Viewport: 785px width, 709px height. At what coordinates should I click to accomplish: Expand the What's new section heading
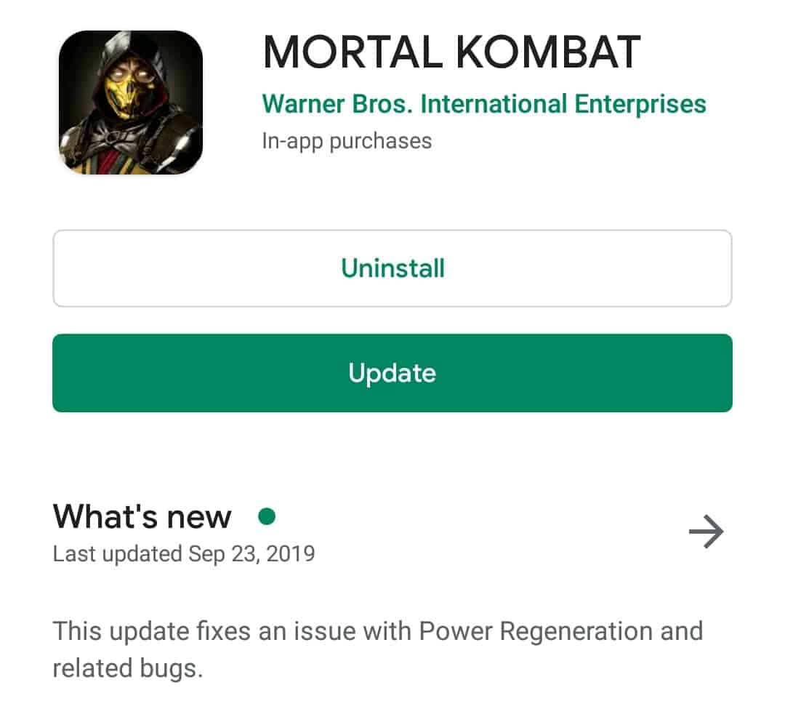pos(142,516)
